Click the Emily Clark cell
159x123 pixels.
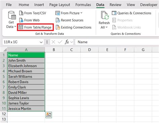click(26, 87)
